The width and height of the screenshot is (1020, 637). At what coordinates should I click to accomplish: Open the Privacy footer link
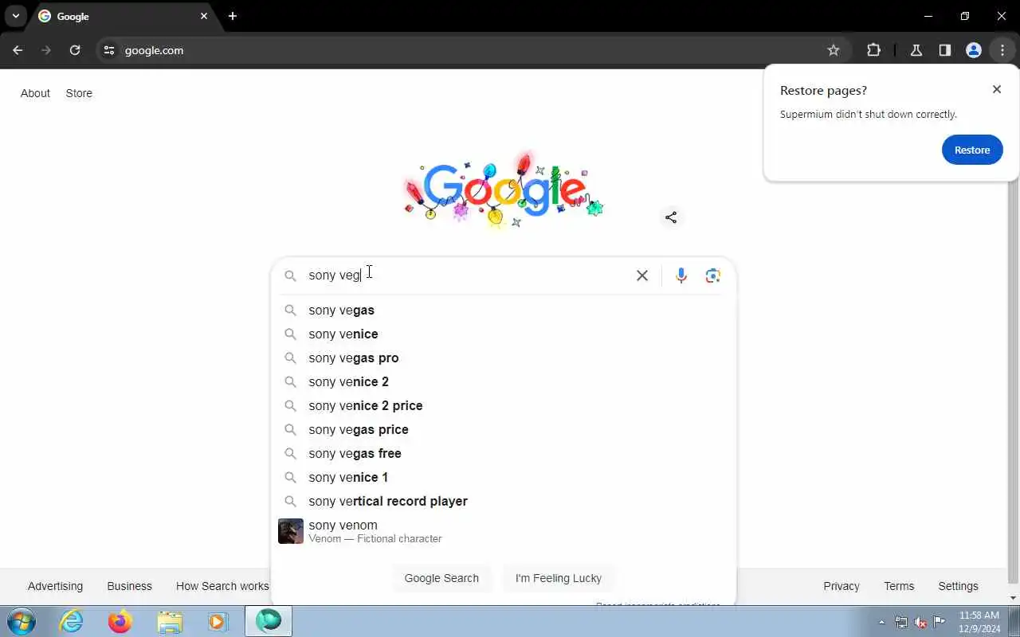[x=841, y=586]
